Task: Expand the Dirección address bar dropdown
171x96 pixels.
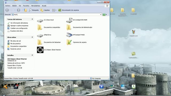Action: click(x=101, y=15)
